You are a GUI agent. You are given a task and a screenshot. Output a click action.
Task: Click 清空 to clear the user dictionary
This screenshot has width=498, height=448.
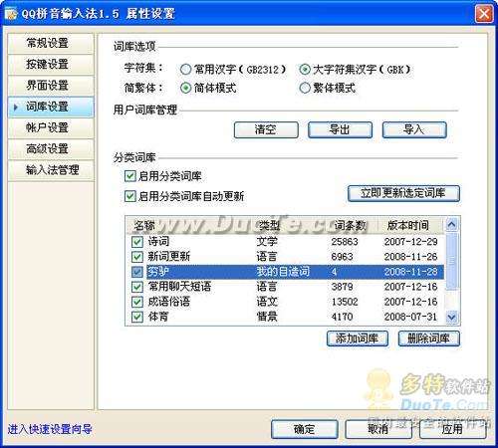[x=266, y=129]
